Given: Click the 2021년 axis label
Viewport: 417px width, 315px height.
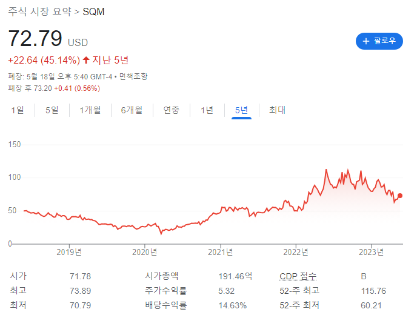Looking at the screenshot, I should click(220, 252).
